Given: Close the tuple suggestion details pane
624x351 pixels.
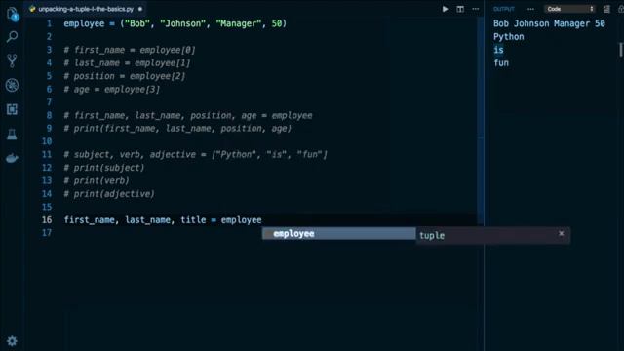Looking at the screenshot, I should tap(561, 233).
